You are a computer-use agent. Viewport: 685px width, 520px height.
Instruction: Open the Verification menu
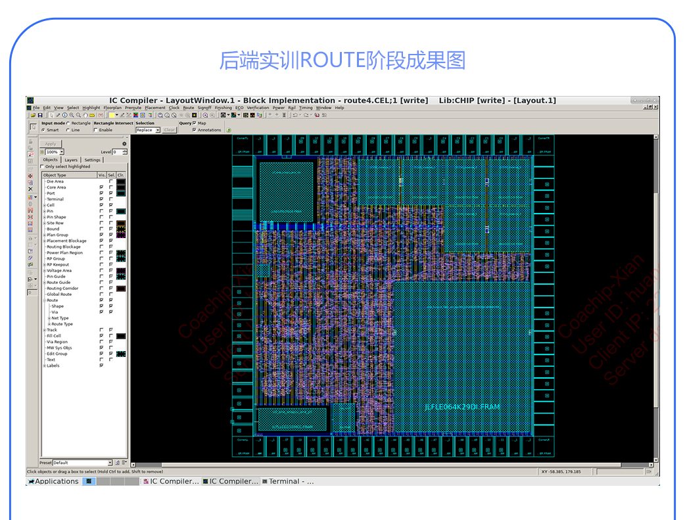[x=258, y=108]
